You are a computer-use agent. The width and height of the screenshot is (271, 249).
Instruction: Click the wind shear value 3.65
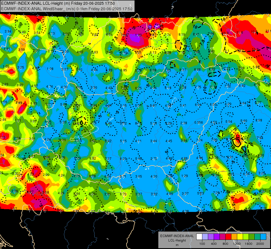click(138, 177)
